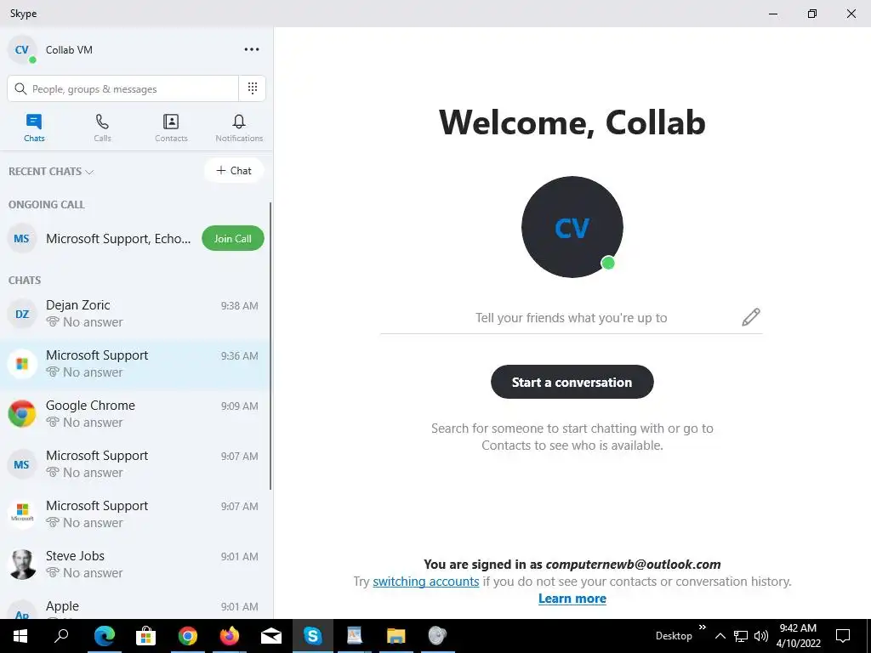Open the Apple chat
This screenshot has width=871, height=653.
point(135,607)
